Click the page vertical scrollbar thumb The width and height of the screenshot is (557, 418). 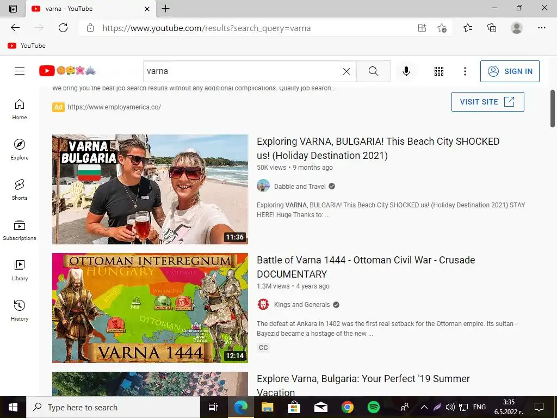coord(553,108)
